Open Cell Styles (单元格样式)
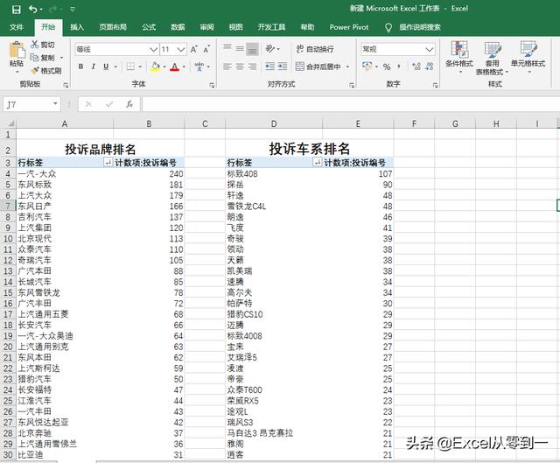Screen dimensions: 560x463 (528, 57)
